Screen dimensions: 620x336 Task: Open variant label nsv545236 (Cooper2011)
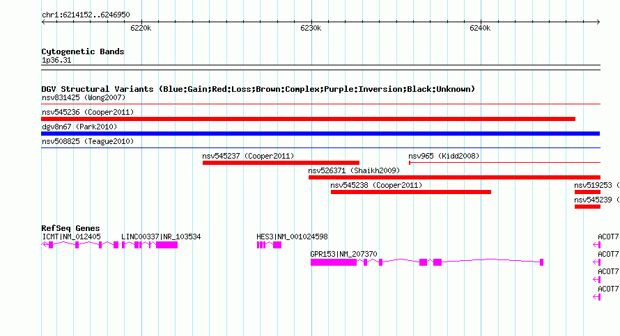click(x=88, y=112)
